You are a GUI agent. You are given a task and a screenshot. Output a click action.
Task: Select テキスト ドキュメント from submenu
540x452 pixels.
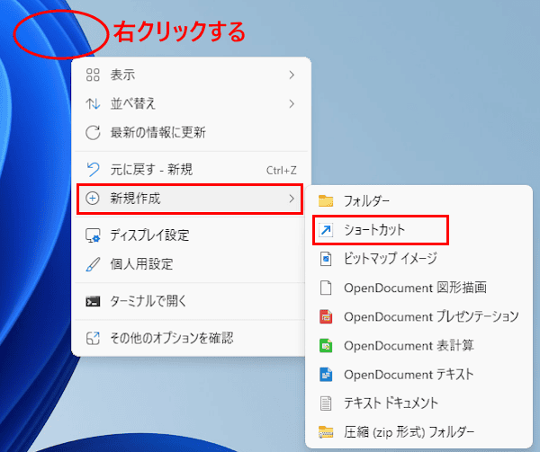[418, 403]
